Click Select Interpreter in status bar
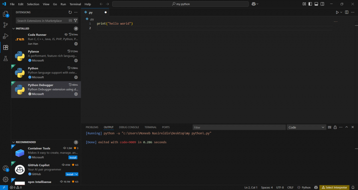 coord(335,187)
